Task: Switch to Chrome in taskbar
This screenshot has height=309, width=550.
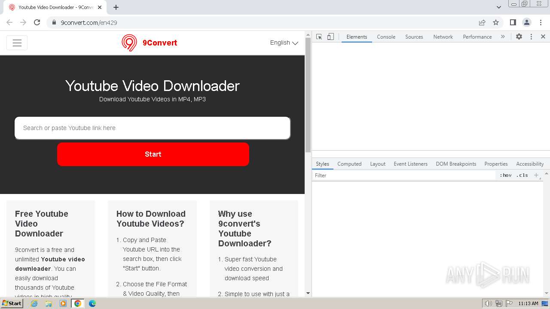Action: (78, 303)
